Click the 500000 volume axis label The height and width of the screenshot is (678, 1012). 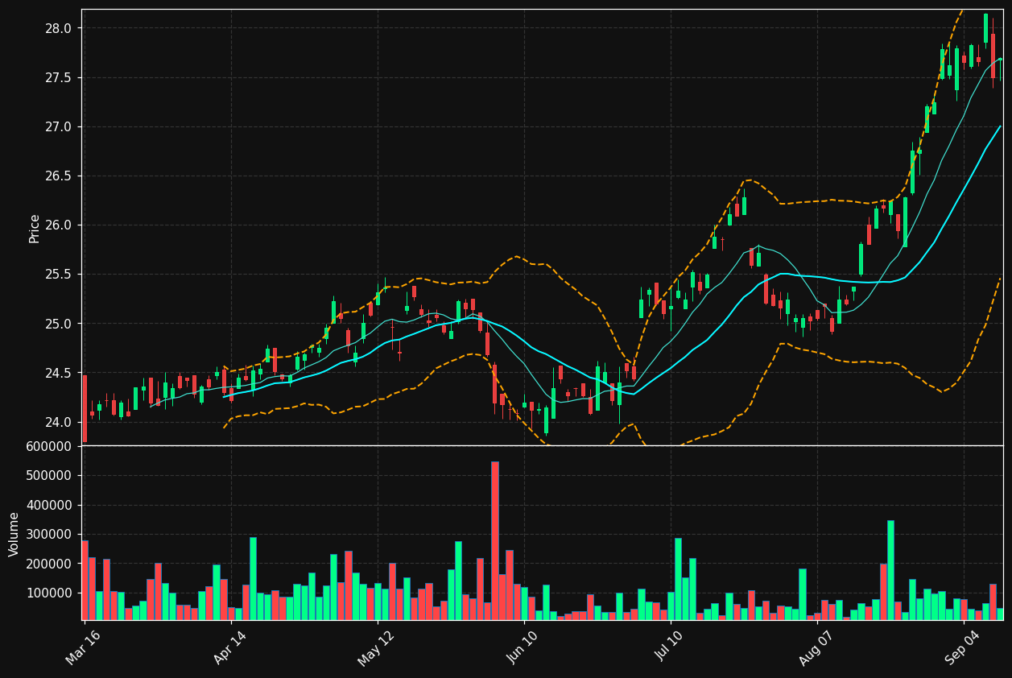[49, 476]
